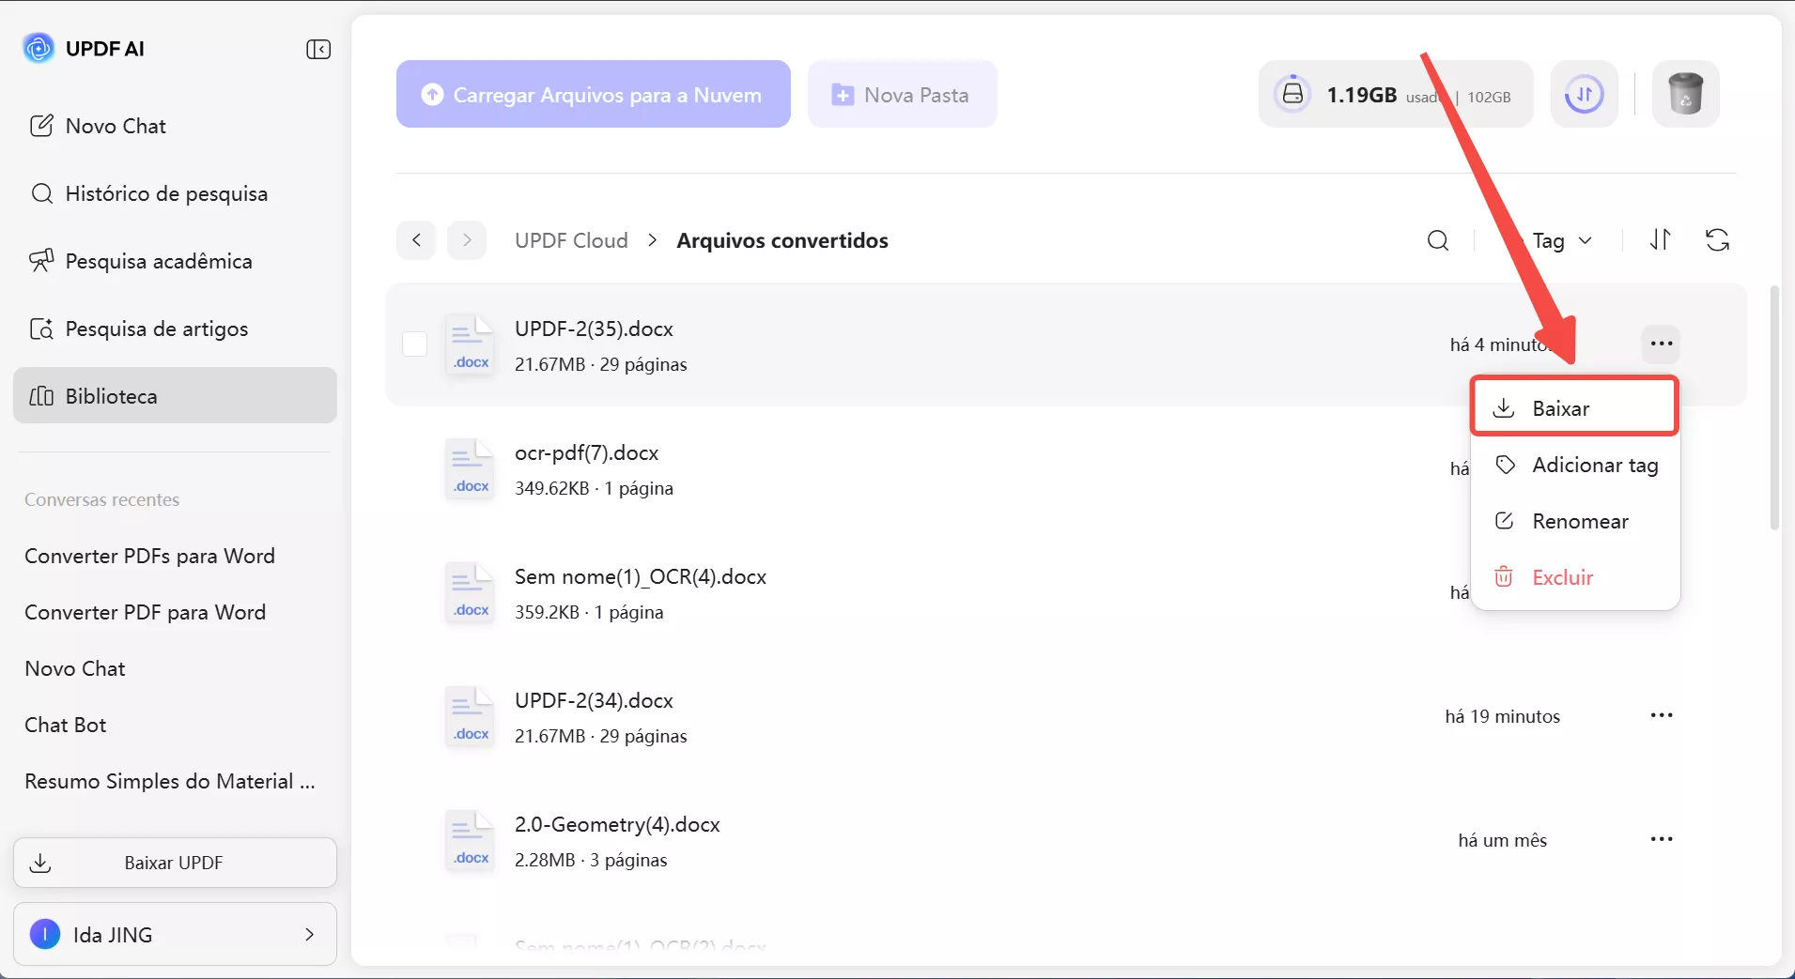Expand the Ida JING account chevron

click(x=309, y=934)
